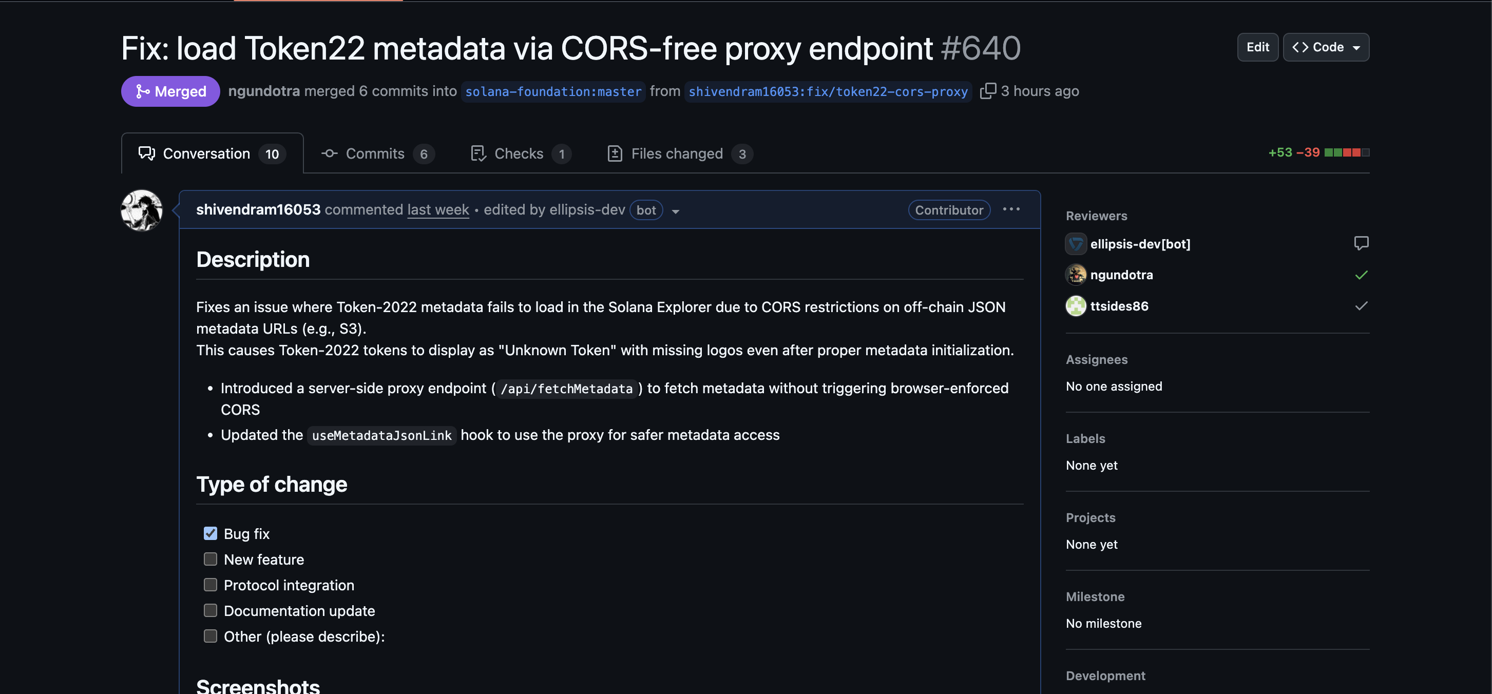Click the 'last week' timestamp link
This screenshot has height=694, width=1492.
[438, 209]
